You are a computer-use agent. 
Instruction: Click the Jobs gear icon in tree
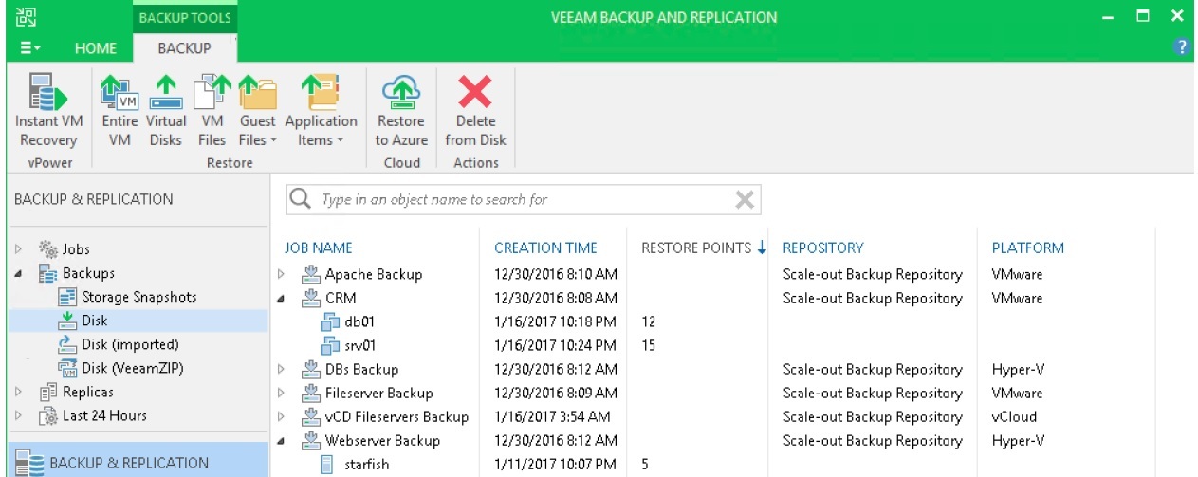(x=48, y=249)
